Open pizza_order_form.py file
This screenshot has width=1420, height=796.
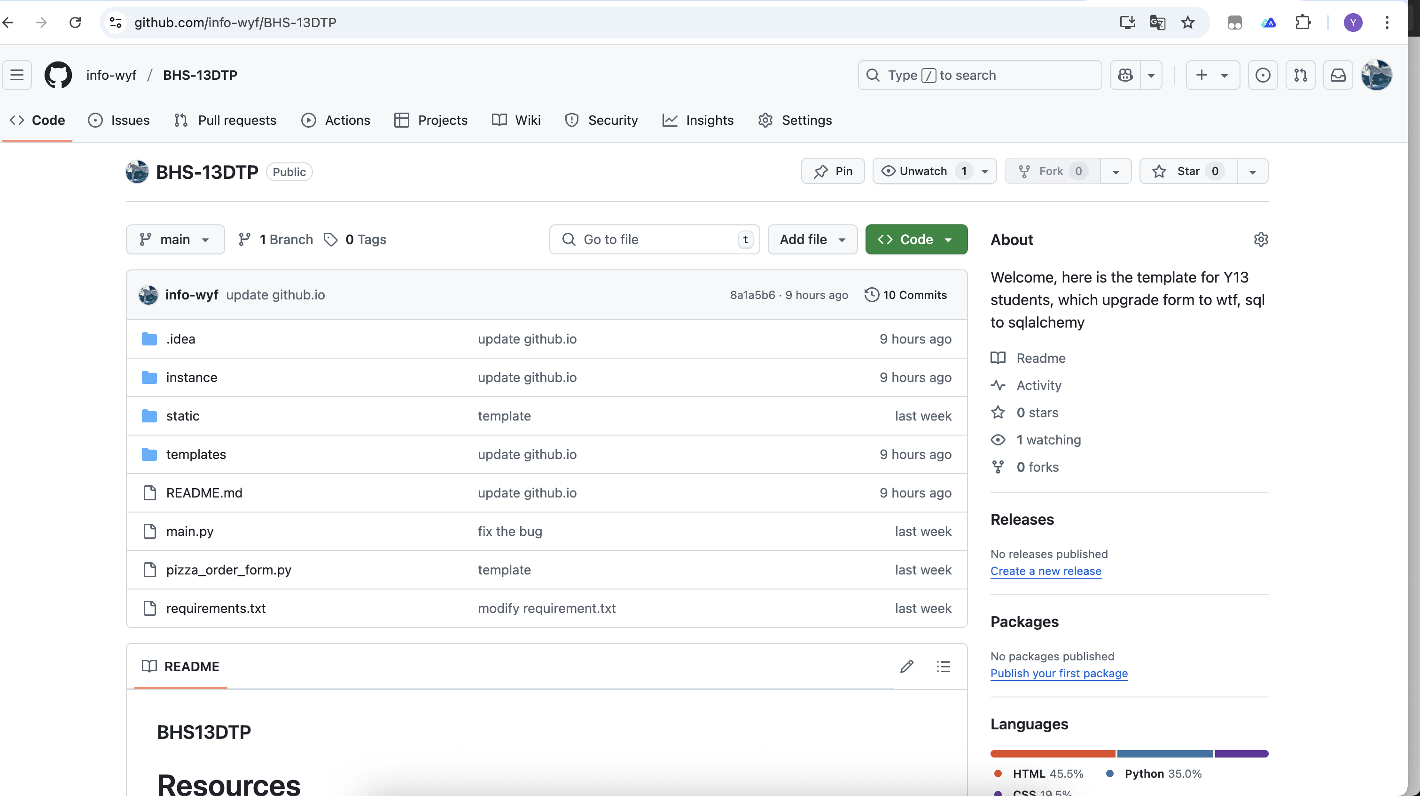click(229, 570)
